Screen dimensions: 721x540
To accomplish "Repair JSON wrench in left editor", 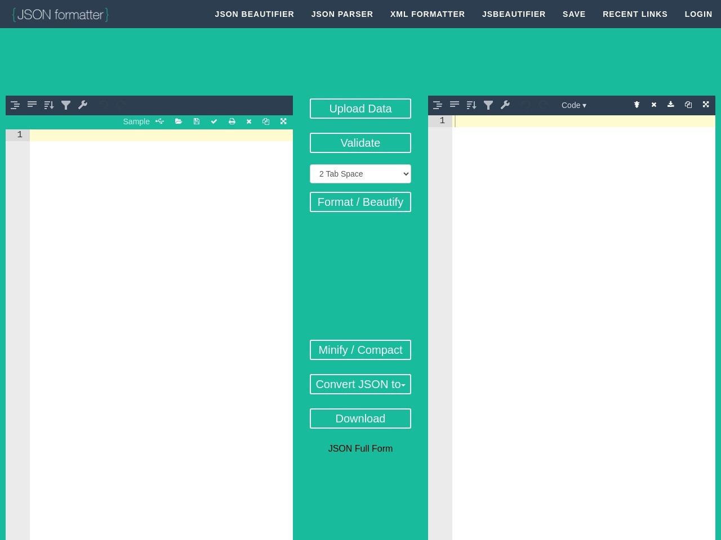I will coord(83,105).
